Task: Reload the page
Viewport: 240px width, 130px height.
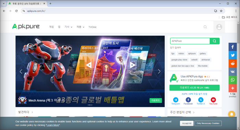Action: [x=16, y=11]
